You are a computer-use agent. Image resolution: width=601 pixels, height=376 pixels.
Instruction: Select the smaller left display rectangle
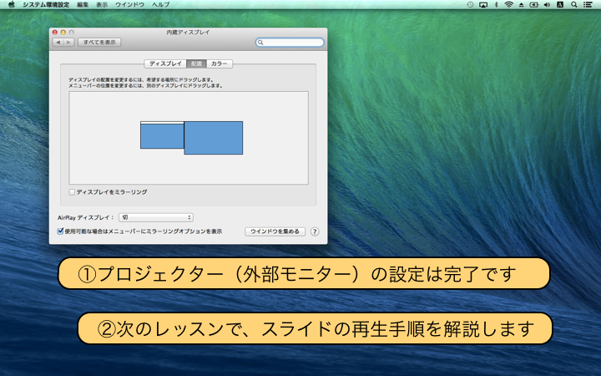[x=162, y=136]
